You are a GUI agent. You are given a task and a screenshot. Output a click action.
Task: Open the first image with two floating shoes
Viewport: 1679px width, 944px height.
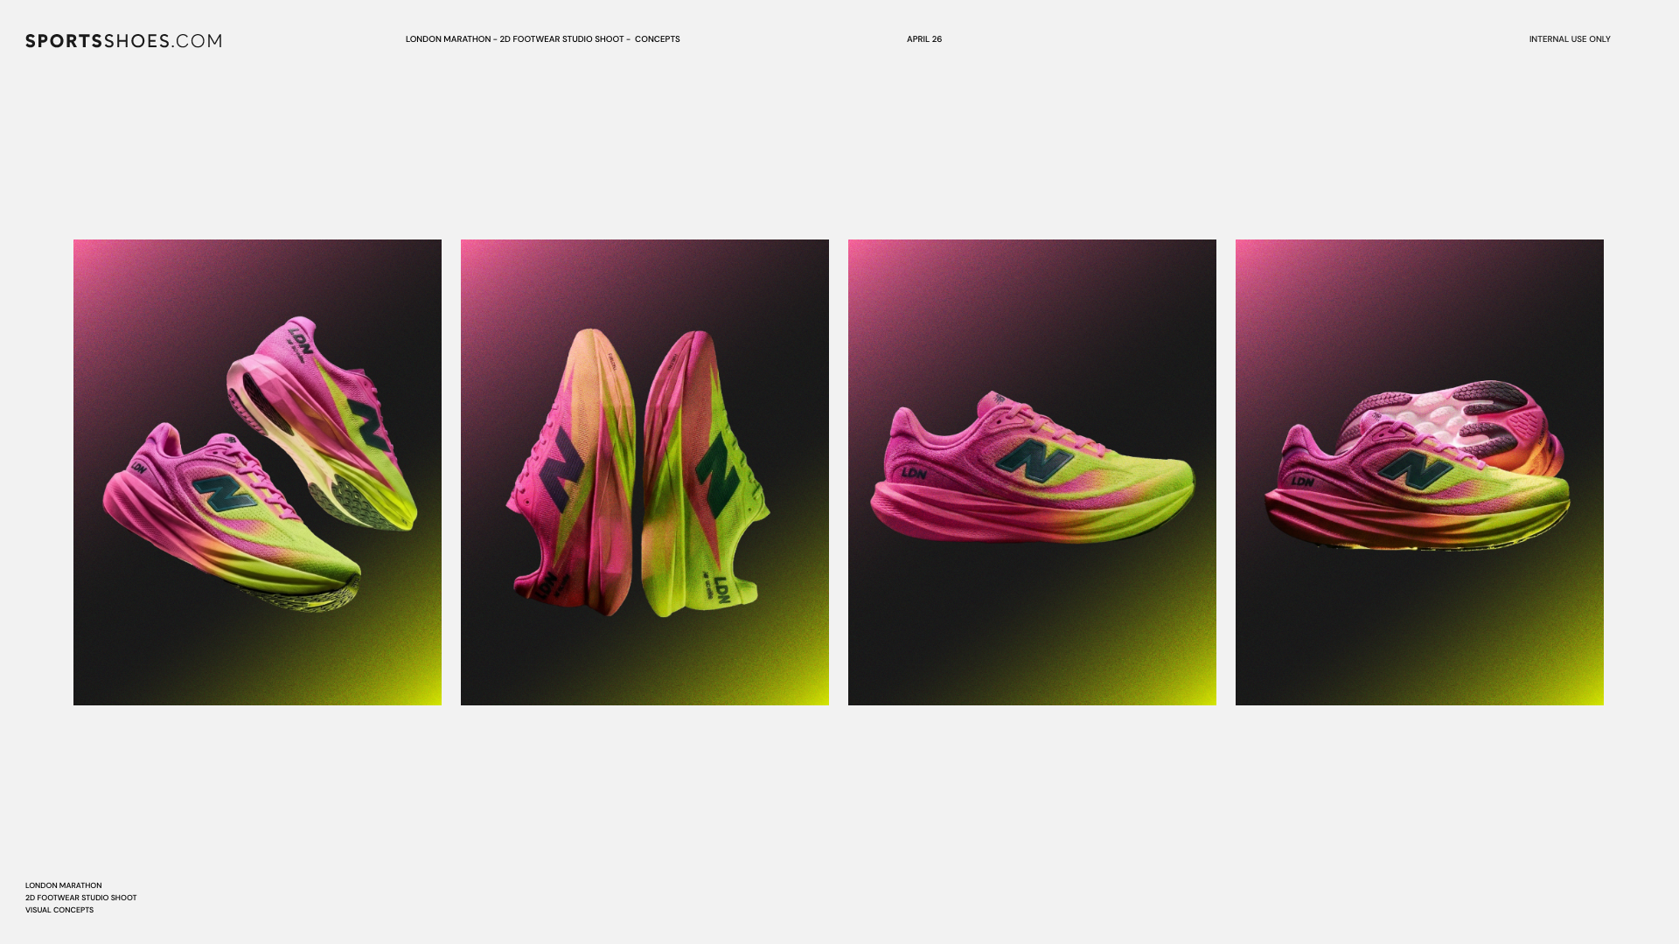257,472
